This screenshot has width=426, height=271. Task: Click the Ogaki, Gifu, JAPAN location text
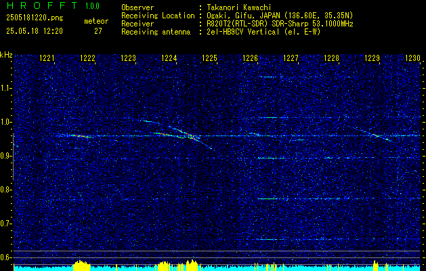pyautogui.click(x=280, y=16)
